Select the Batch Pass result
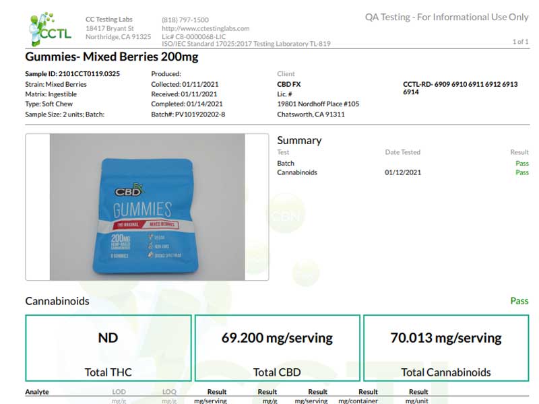The height and width of the screenshot is (404, 539). [520, 163]
